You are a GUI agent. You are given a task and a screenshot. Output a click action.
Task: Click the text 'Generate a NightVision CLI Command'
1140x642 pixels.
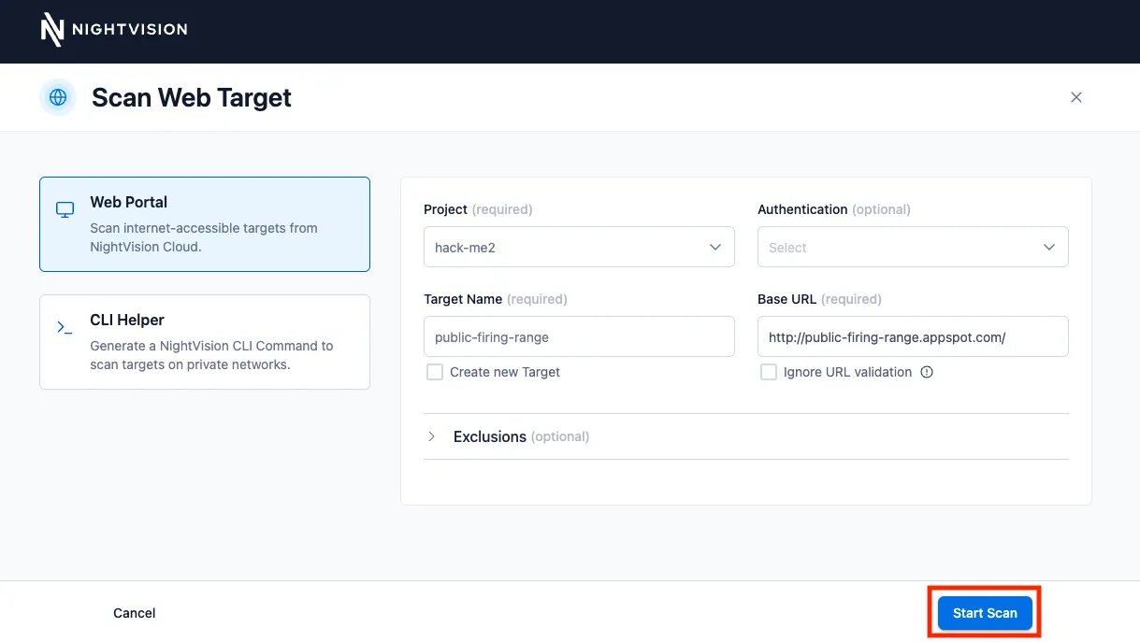211,346
